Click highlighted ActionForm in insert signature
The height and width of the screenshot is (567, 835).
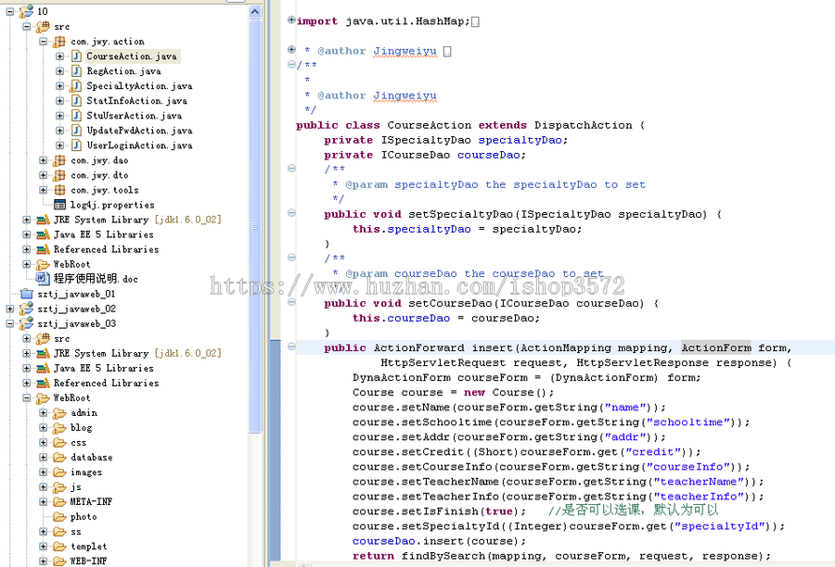pyautogui.click(x=716, y=347)
